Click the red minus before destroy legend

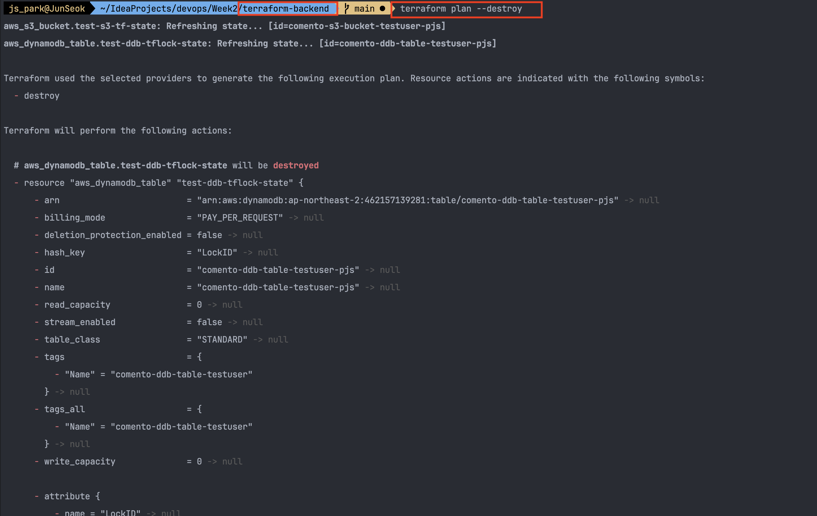[x=16, y=95]
